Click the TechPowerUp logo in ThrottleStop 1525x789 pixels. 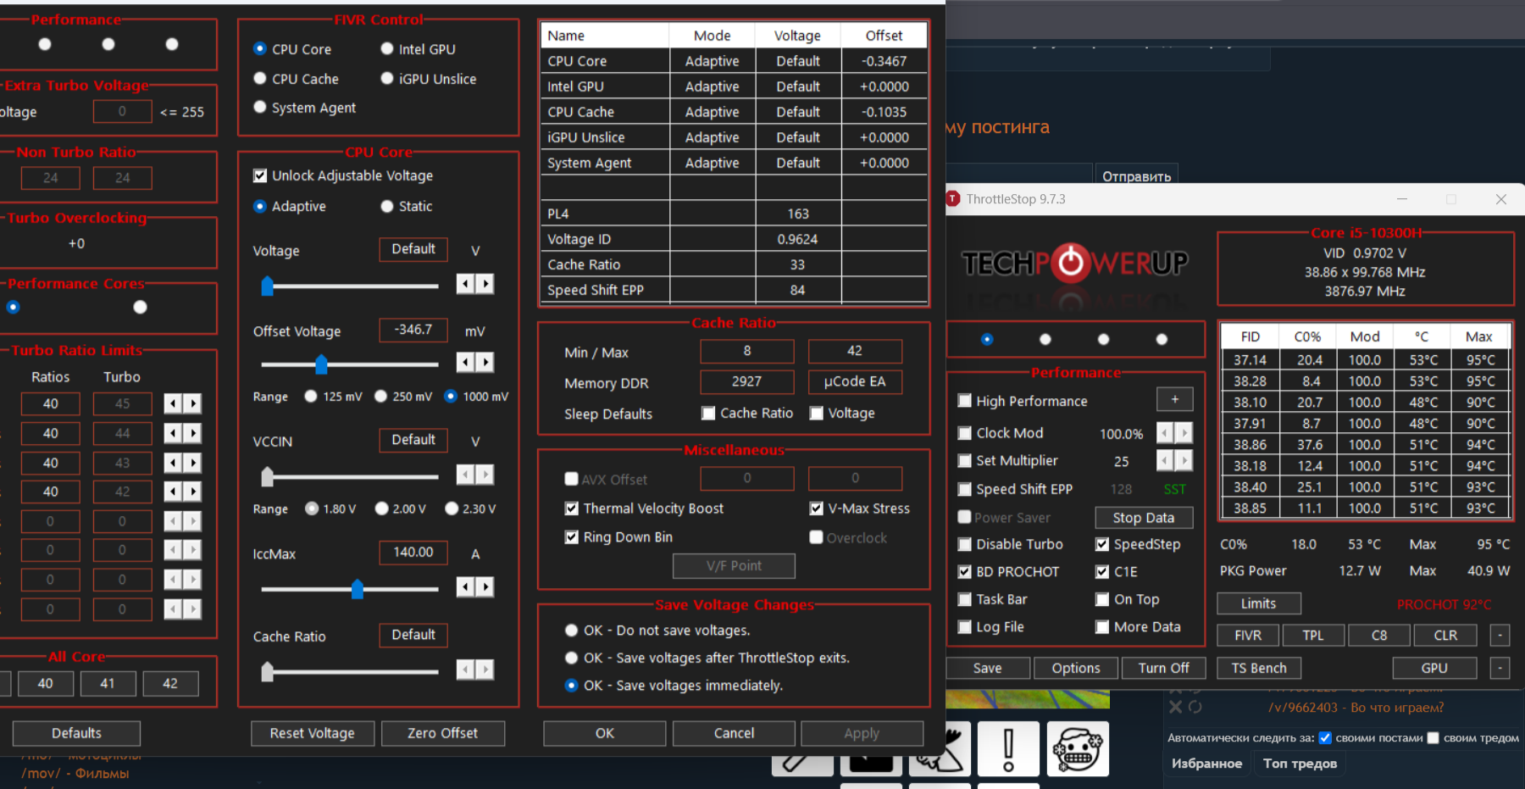coord(1075,264)
